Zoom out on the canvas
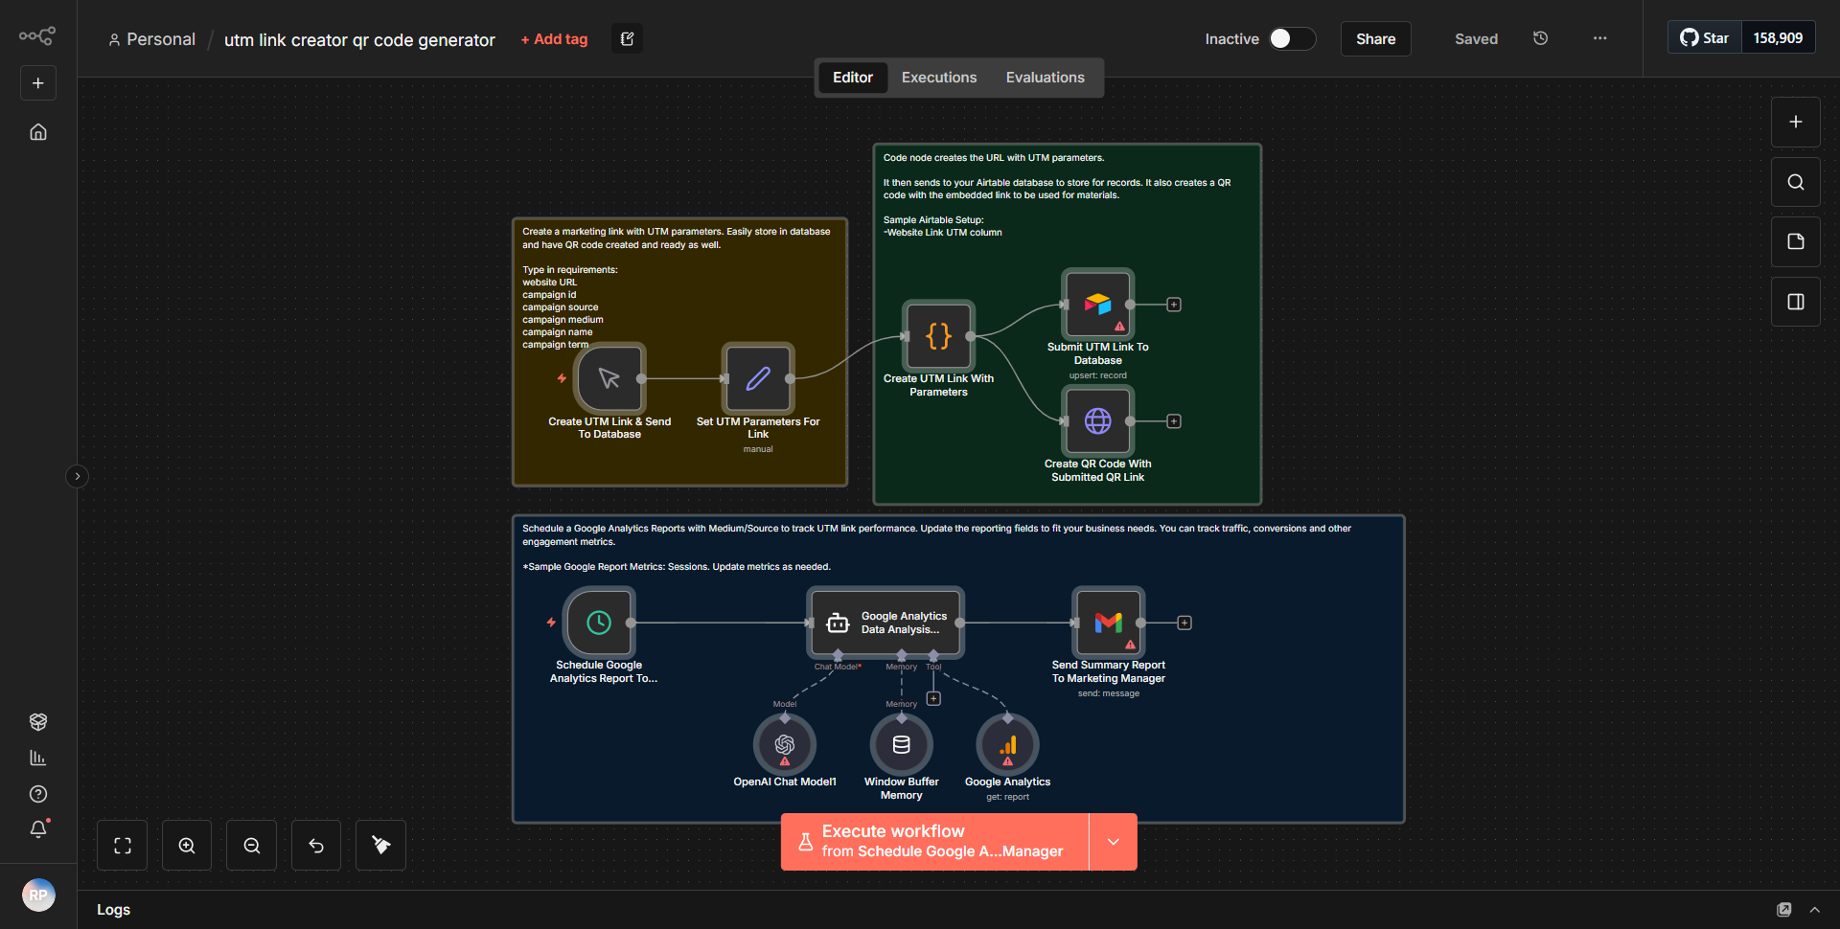Viewport: 1840px width, 929px height. [x=252, y=846]
